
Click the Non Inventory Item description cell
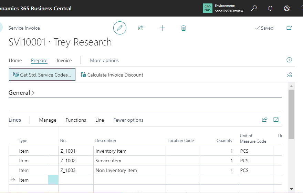point(130,170)
